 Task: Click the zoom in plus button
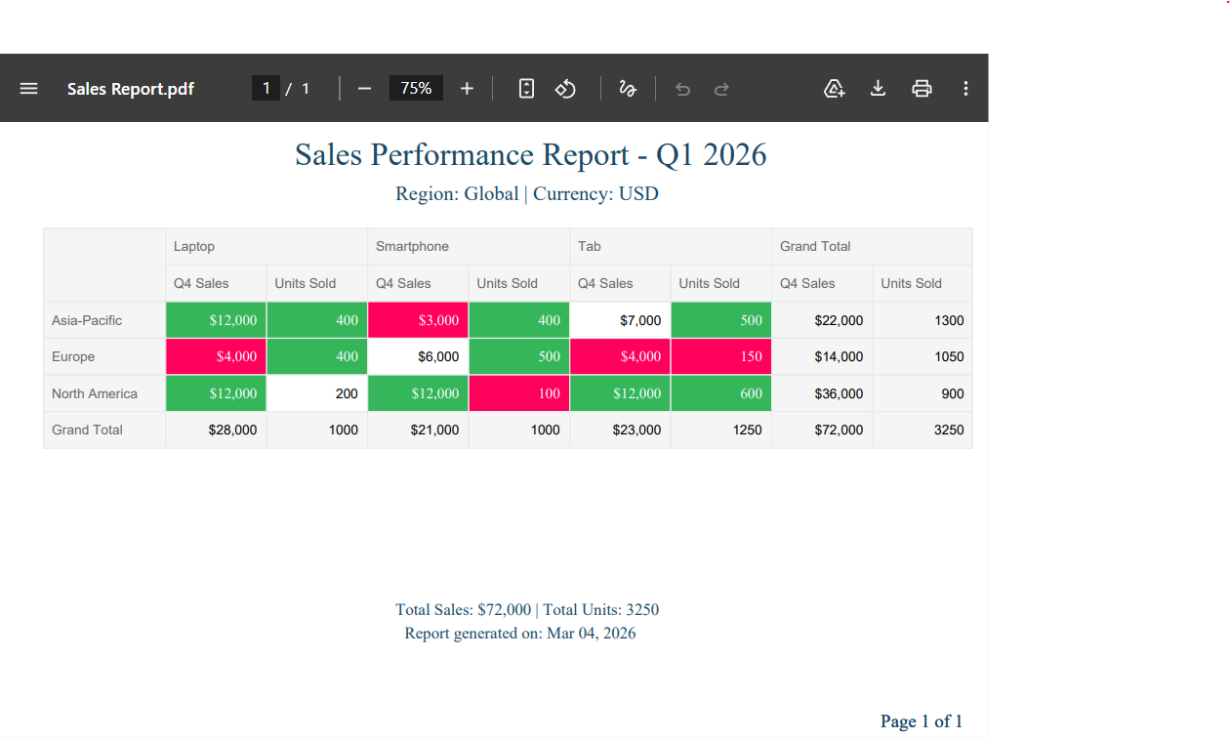coord(467,89)
